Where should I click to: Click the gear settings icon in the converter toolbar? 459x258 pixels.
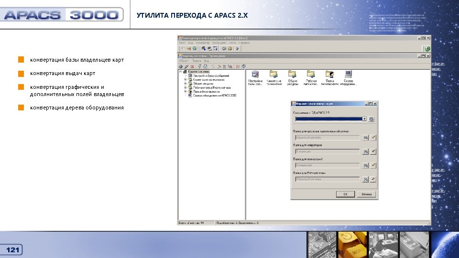click(224, 49)
